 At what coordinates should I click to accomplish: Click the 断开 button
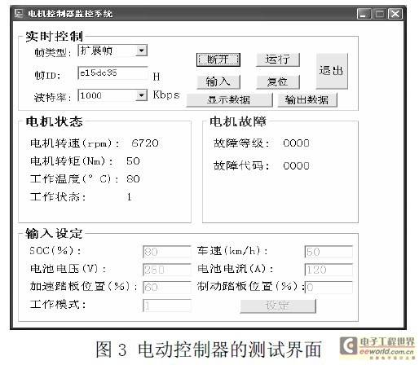tap(218, 59)
